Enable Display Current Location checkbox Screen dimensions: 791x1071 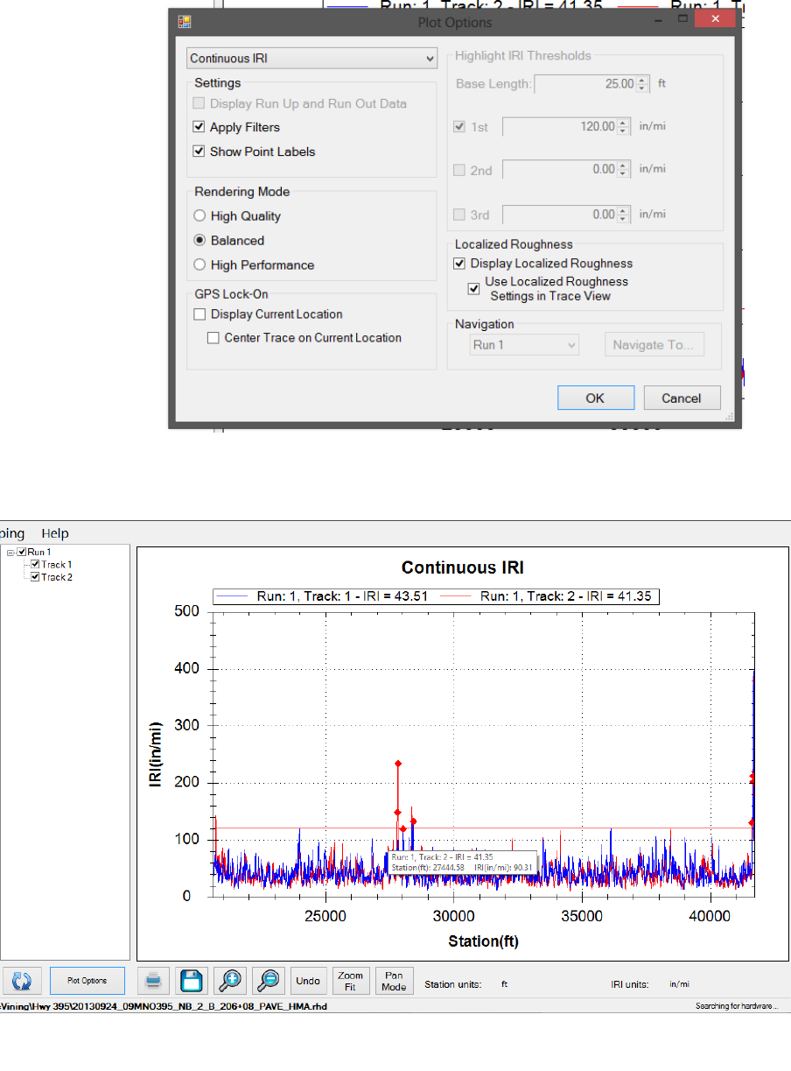click(x=199, y=314)
